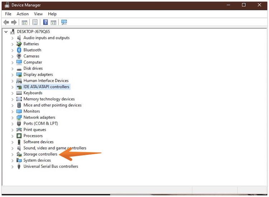Image resolution: width=269 pixels, height=197 pixels.
Task: Select the Ports (COM & LPT) entry
Action: click(x=41, y=124)
